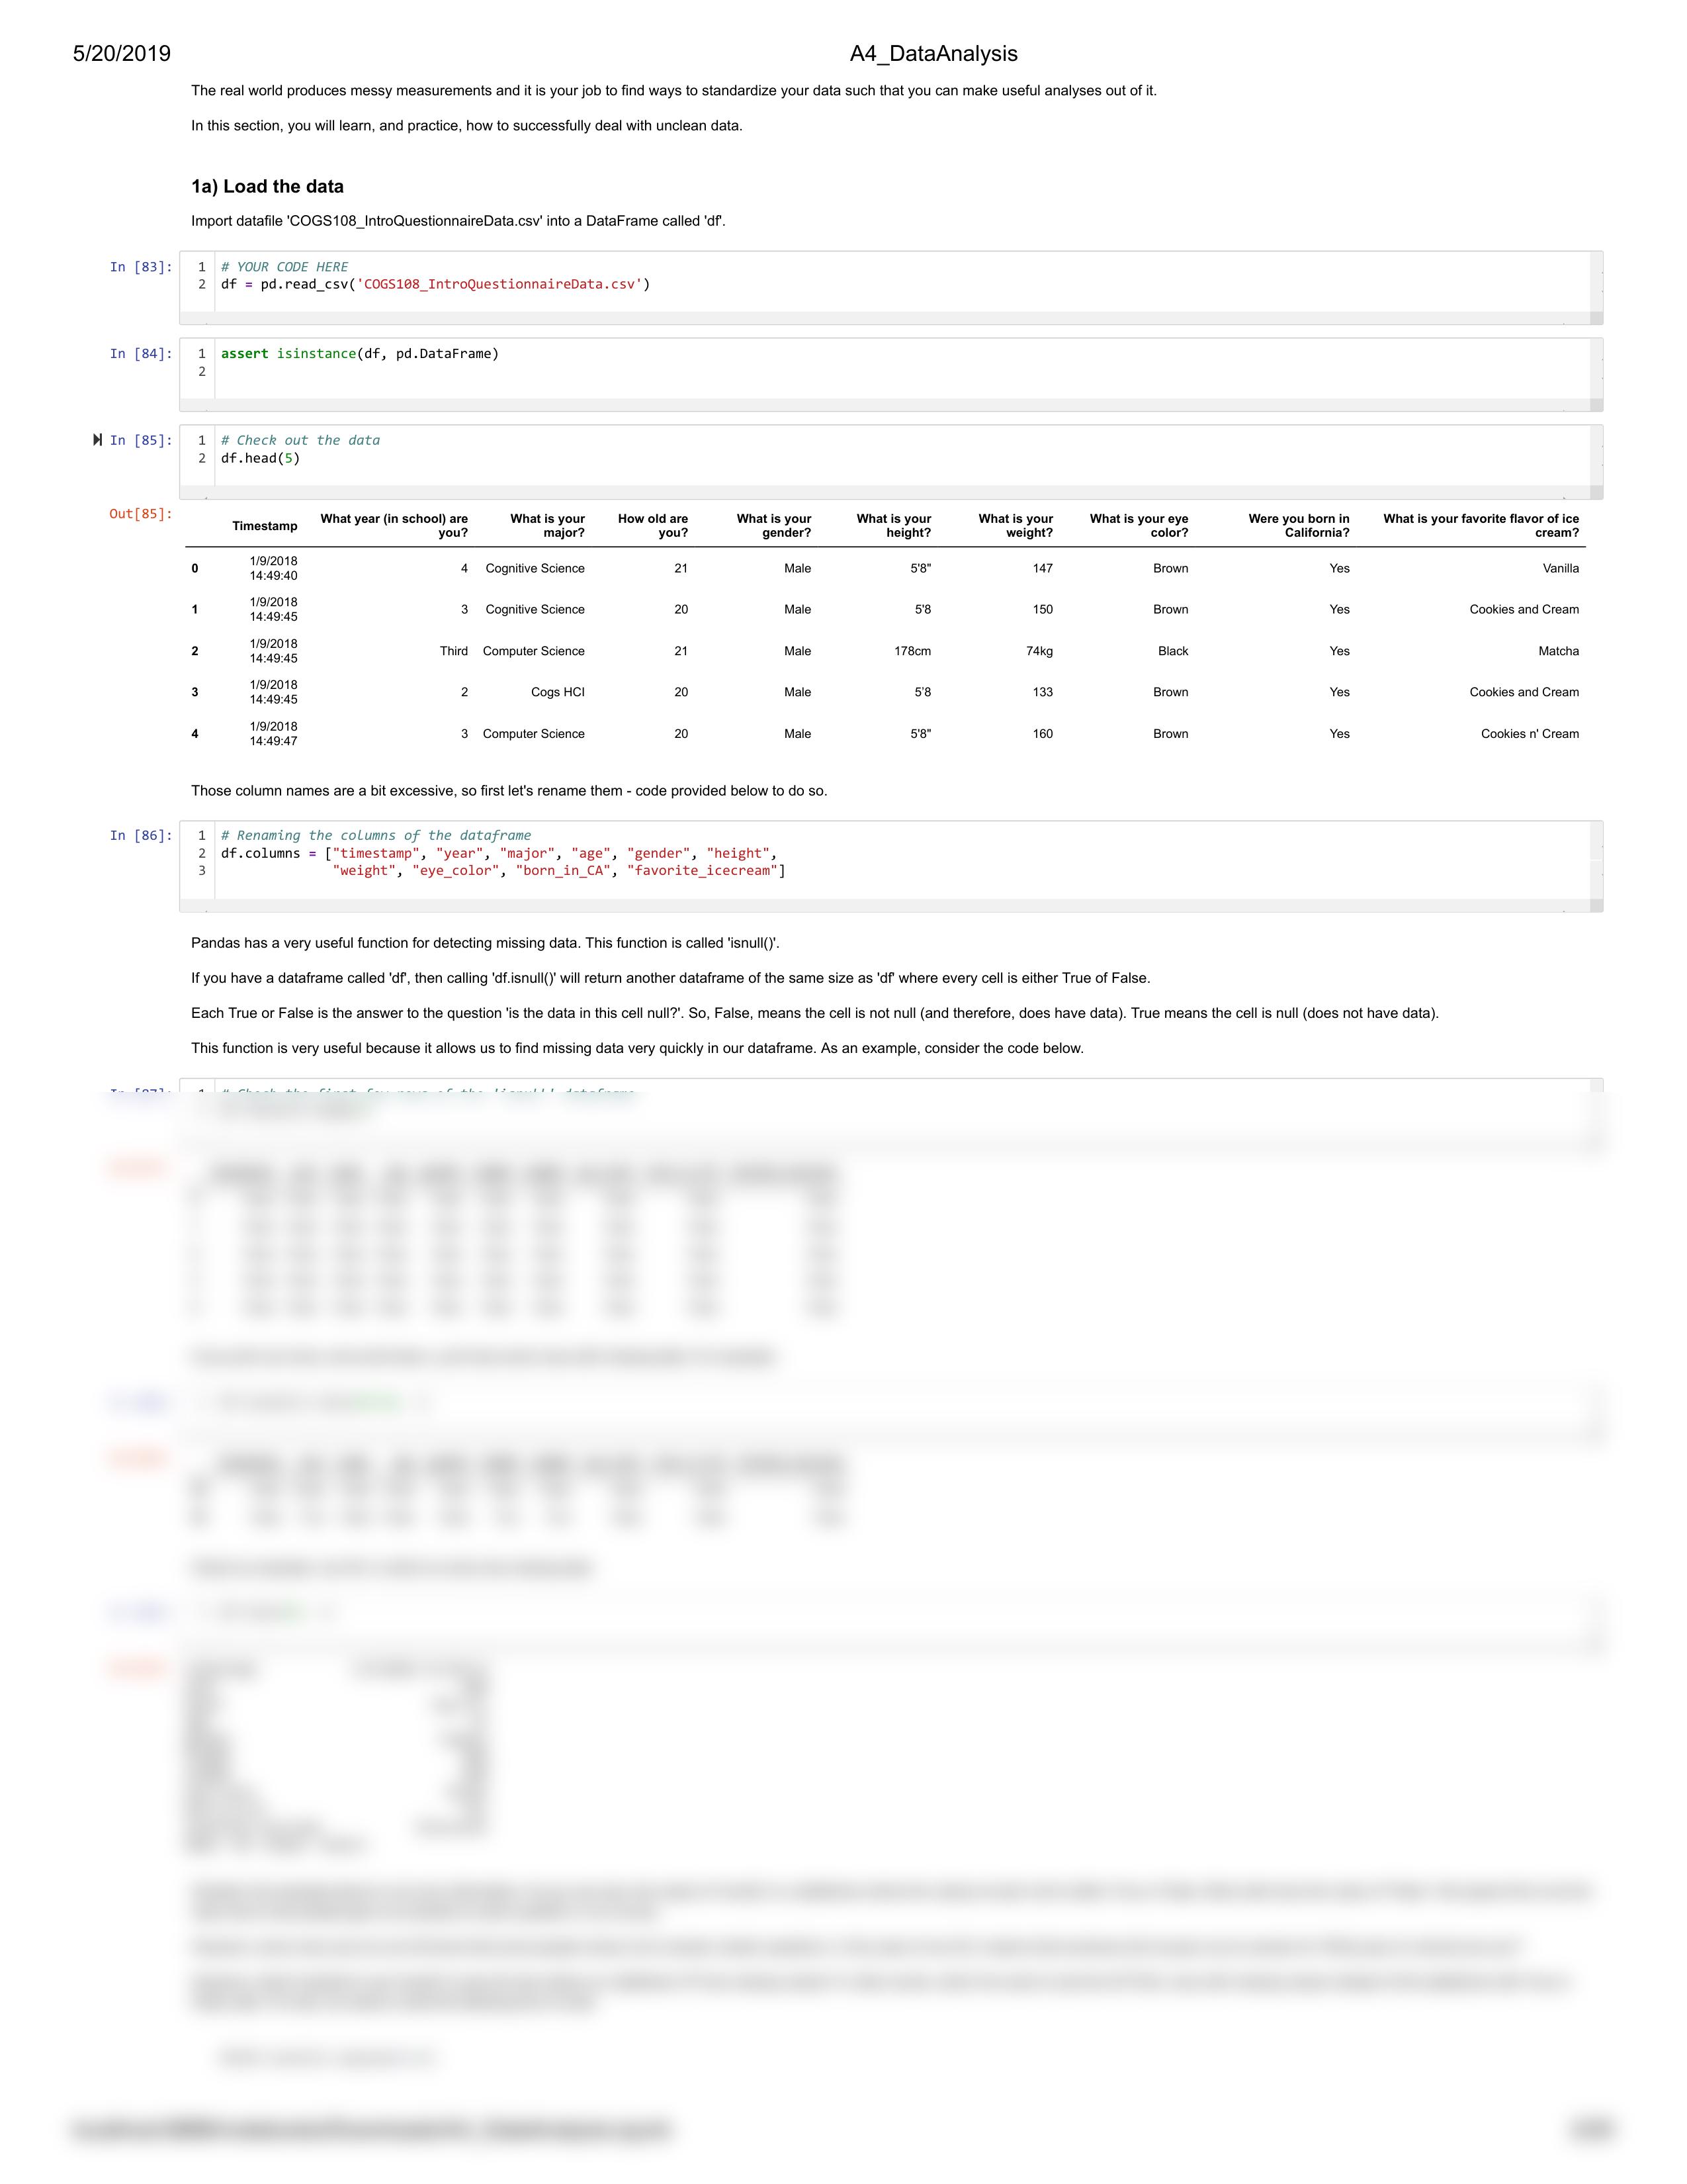Screen dimensions: 1687x2184
Task: Click the '# YOUR CODE HERE' comment
Action: [x=285, y=267]
